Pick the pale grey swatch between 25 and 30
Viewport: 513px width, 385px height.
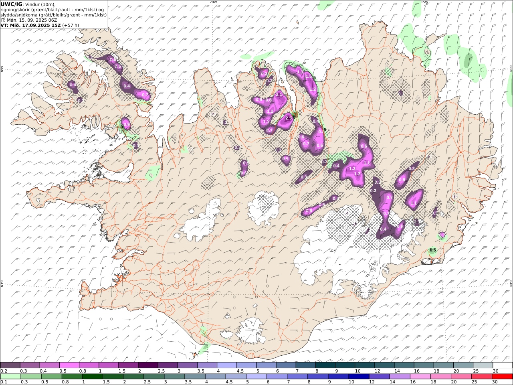tap(483, 365)
